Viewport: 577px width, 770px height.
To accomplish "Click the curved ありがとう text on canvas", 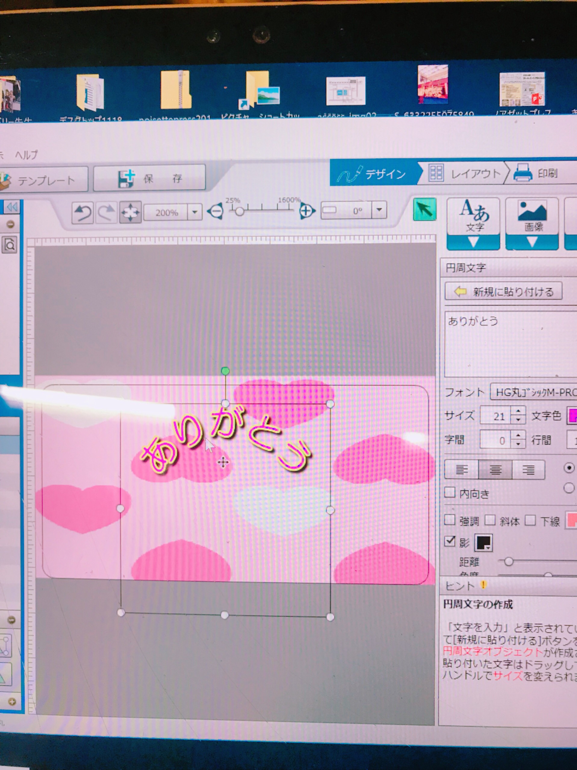I will click(225, 440).
